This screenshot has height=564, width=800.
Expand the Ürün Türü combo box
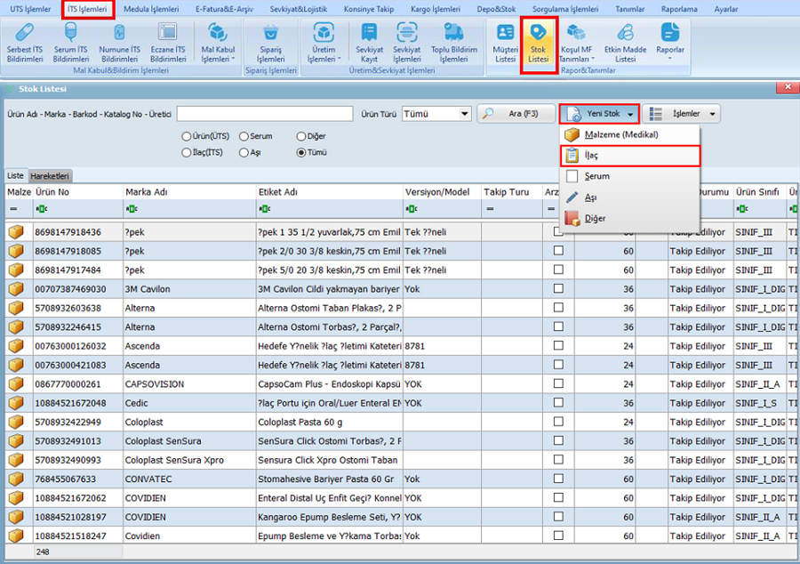point(464,114)
